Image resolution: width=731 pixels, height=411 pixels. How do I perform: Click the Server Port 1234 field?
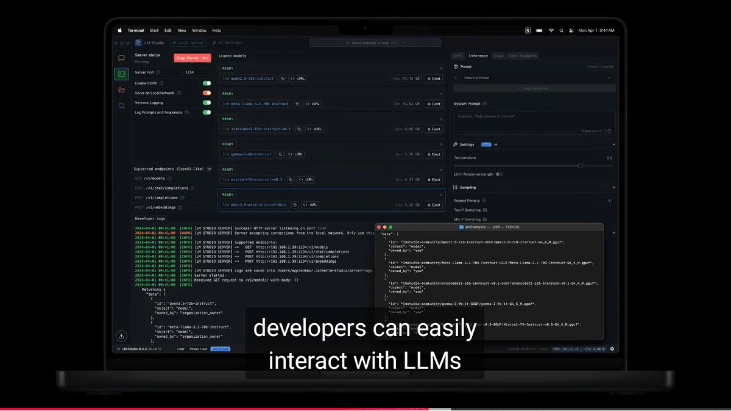tap(189, 73)
